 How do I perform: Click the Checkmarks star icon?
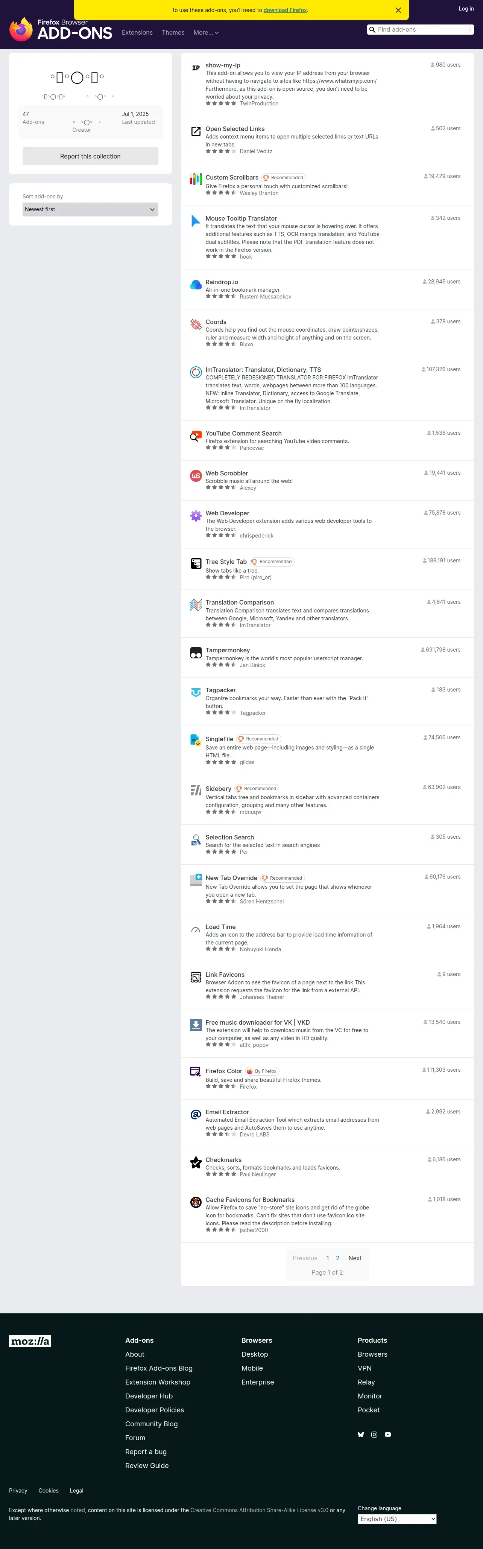click(196, 1162)
